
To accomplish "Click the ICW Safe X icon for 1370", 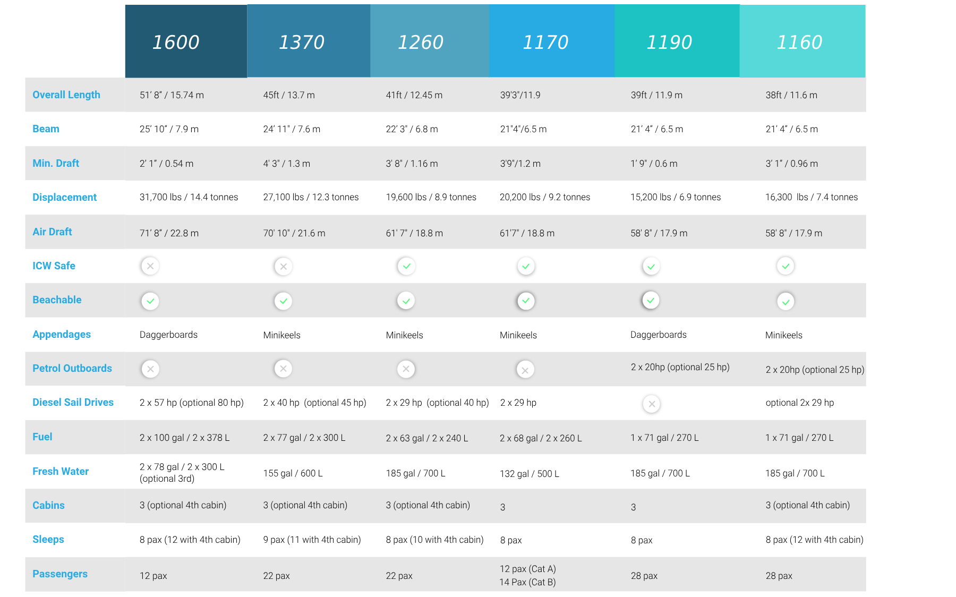I will click(x=283, y=267).
